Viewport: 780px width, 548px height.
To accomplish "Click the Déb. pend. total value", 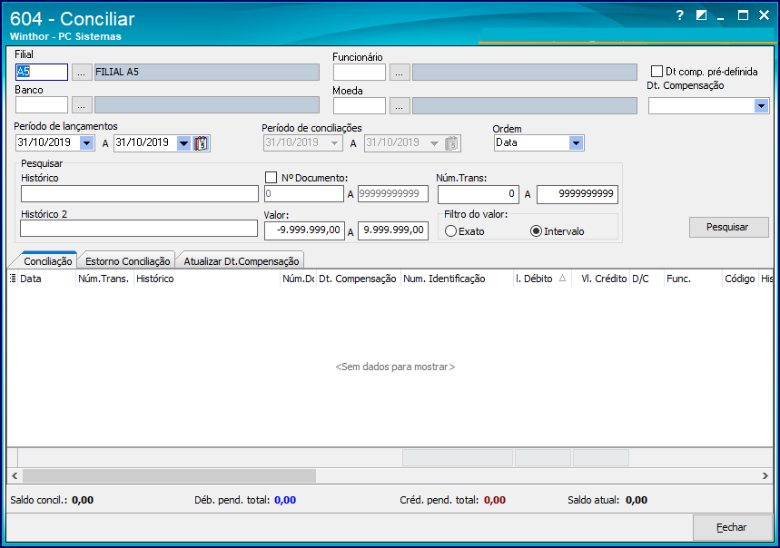I will pos(285,500).
